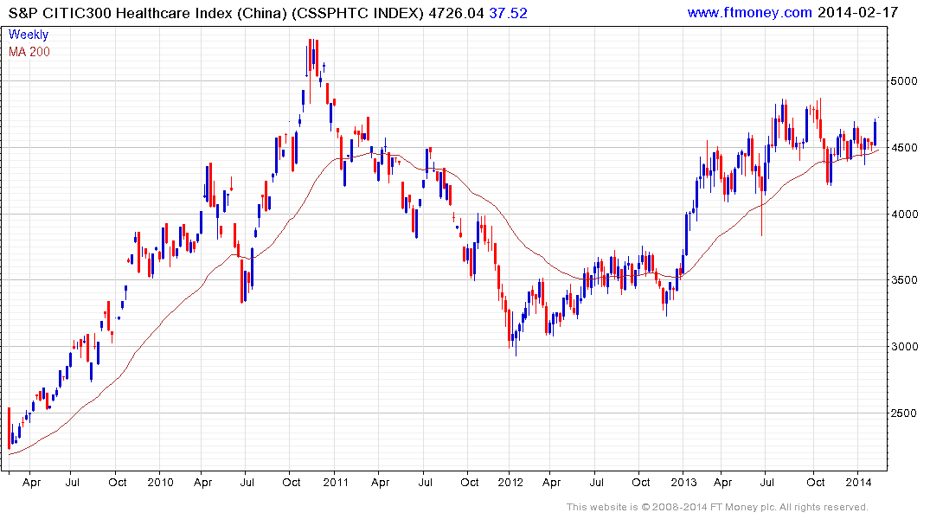The height and width of the screenshot is (519, 930).
Task: Click the MA 200 indicator label
Action: click(x=29, y=52)
